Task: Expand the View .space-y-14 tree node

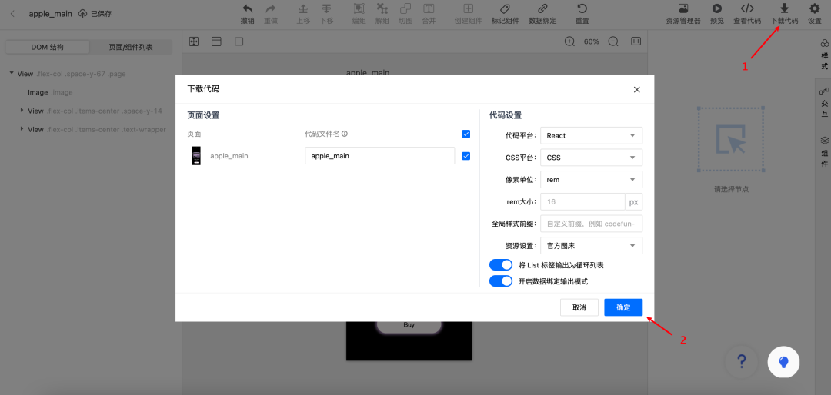Action: [22, 110]
